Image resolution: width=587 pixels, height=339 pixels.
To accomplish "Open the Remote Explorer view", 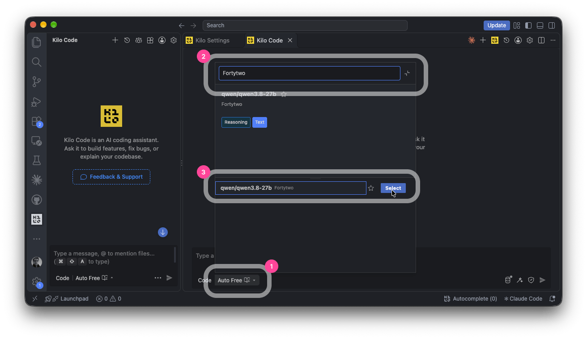I will 37,141.
